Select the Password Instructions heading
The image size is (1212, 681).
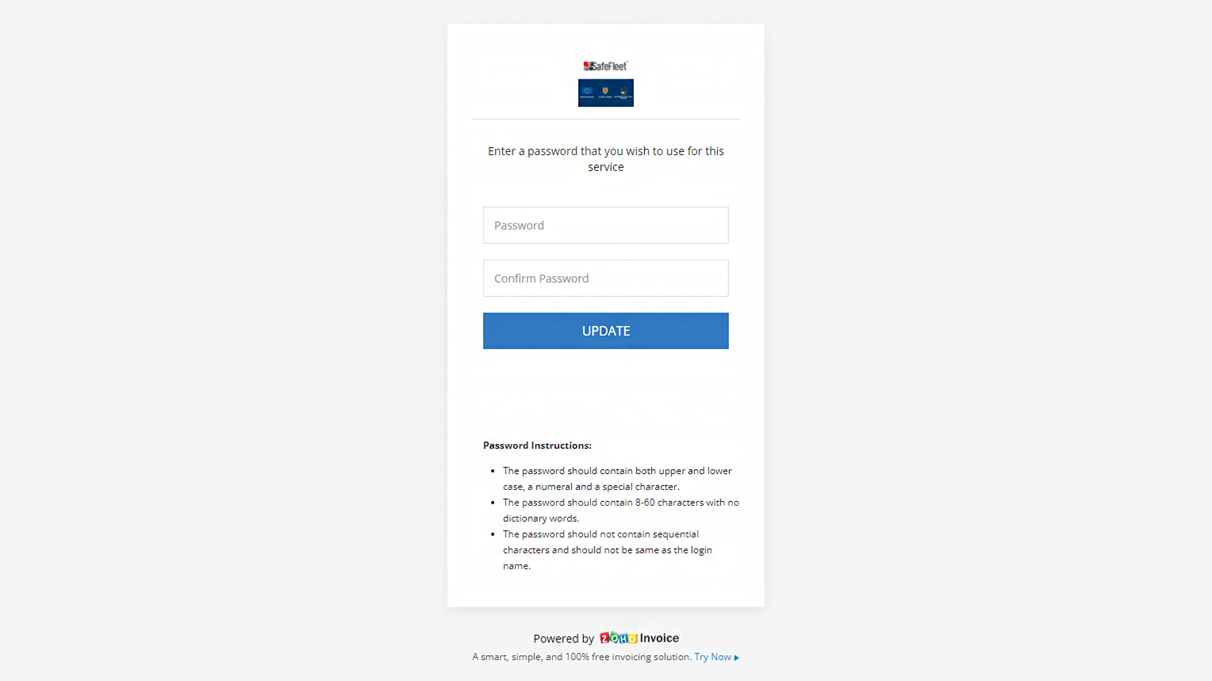[537, 445]
